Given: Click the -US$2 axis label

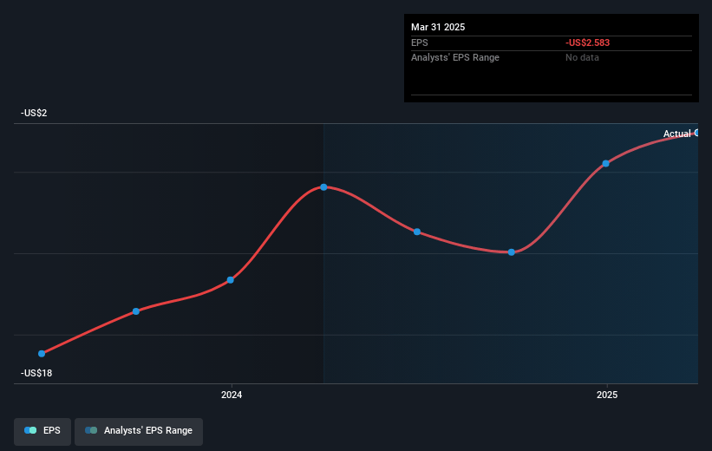Looking at the screenshot, I should pos(34,113).
